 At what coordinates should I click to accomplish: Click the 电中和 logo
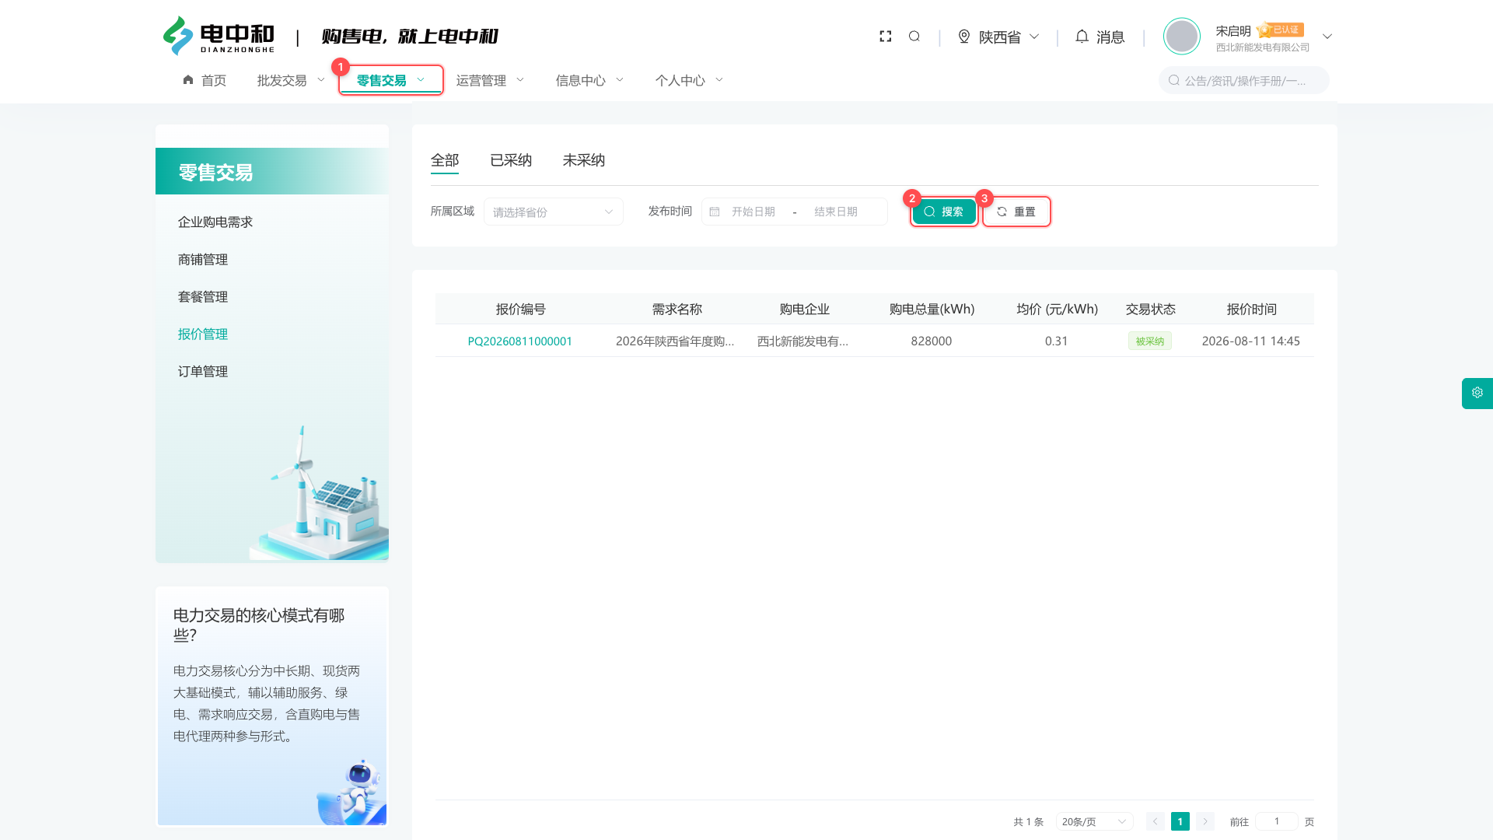coord(219,37)
